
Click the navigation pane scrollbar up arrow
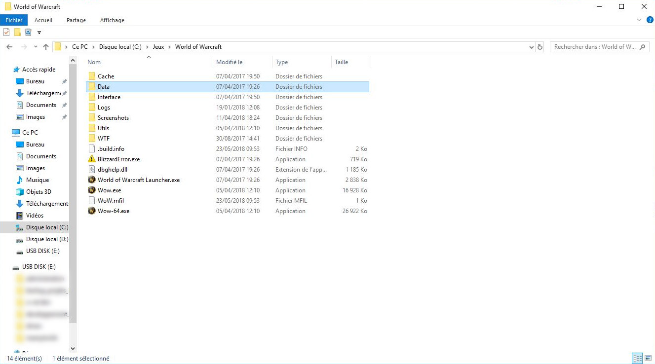73,60
